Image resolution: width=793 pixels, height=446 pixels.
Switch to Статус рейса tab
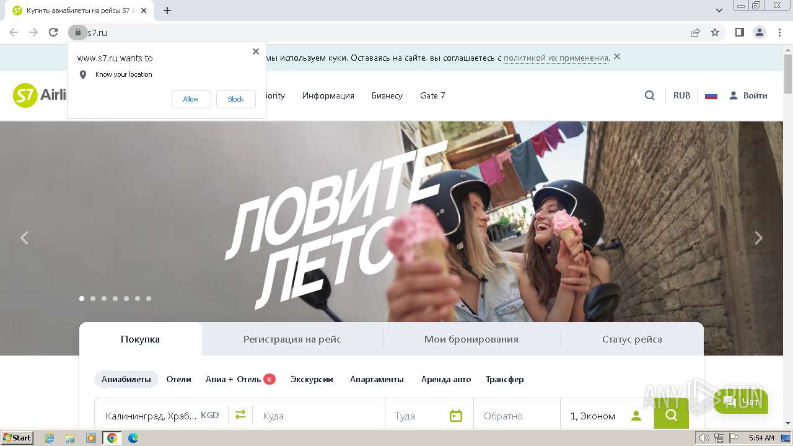[632, 339]
